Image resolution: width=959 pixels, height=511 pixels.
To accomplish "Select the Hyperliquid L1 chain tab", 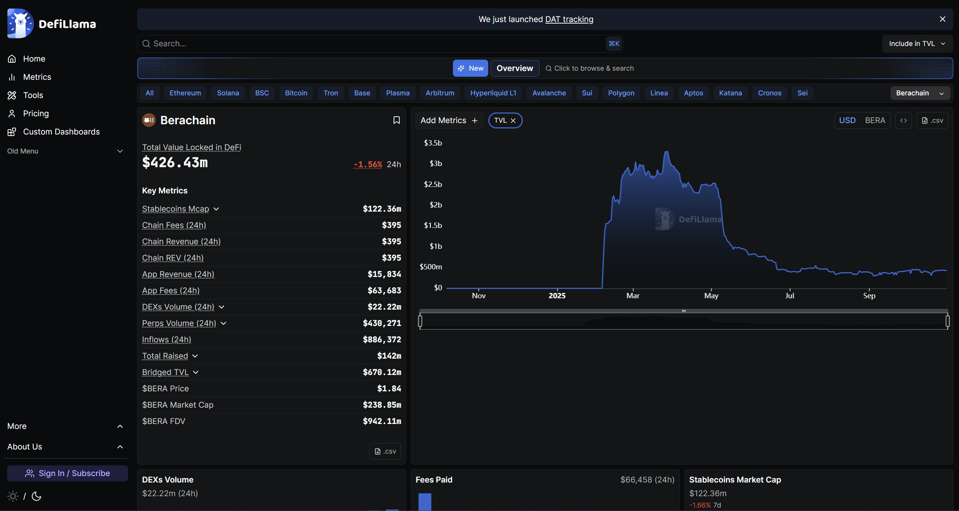I will [493, 93].
